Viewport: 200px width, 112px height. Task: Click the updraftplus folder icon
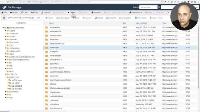47,104
